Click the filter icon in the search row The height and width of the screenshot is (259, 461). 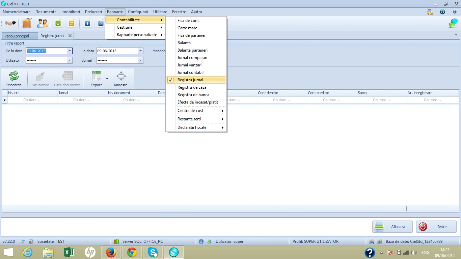click(x=4, y=100)
